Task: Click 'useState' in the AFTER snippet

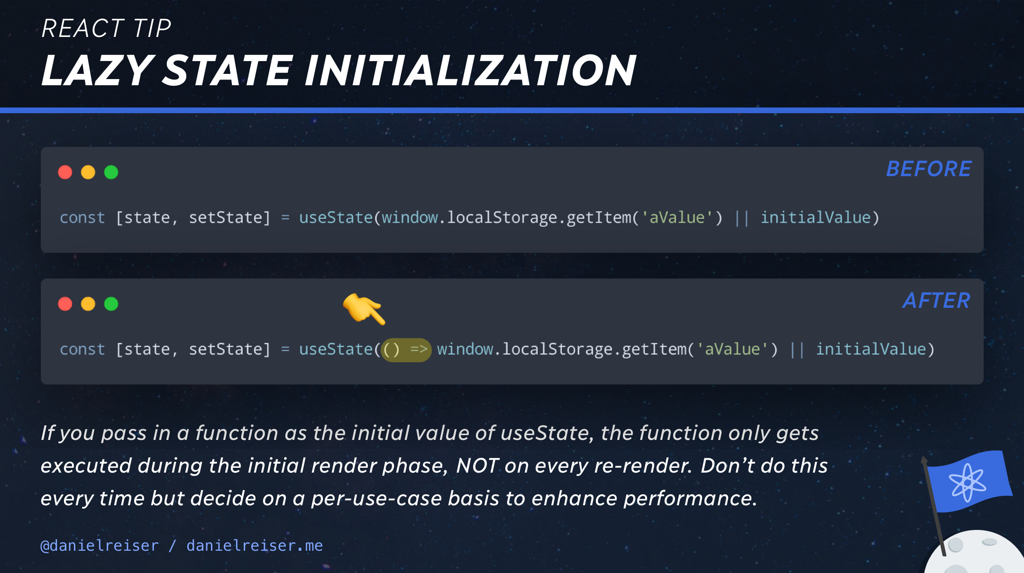Action: [x=336, y=349]
